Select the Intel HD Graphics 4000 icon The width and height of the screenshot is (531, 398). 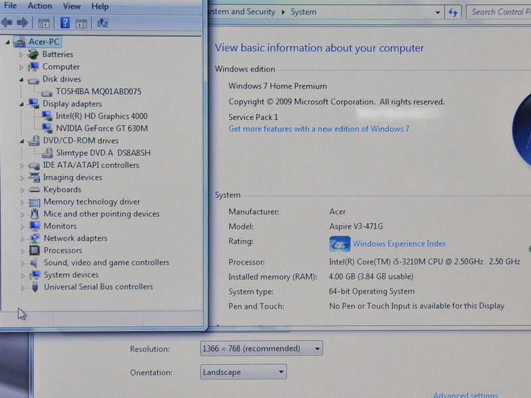click(46, 116)
